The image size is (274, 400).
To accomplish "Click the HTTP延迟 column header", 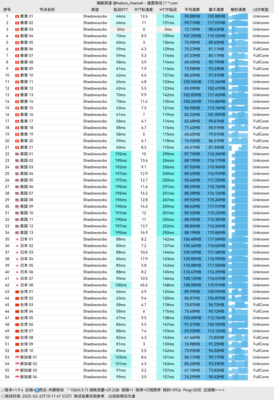I will click(168, 10).
